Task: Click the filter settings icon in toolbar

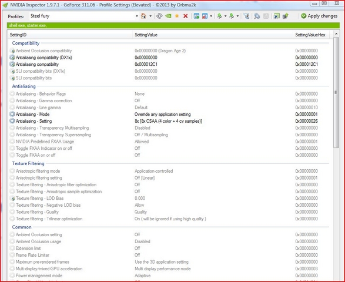Action: pos(246,16)
